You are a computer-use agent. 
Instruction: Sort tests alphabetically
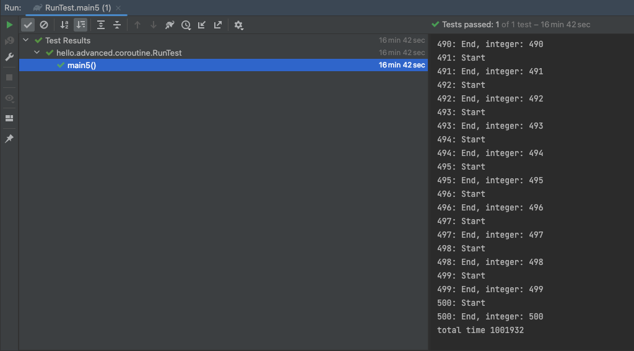pos(64,25)
